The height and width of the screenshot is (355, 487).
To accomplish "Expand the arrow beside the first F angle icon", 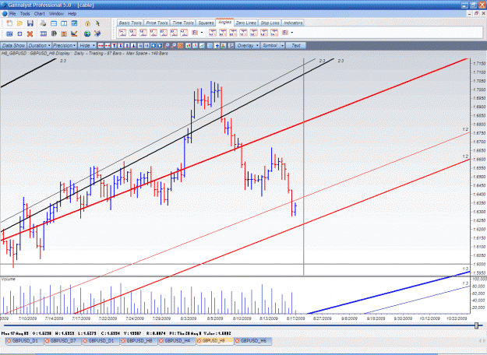I will (x=202, y=33).
